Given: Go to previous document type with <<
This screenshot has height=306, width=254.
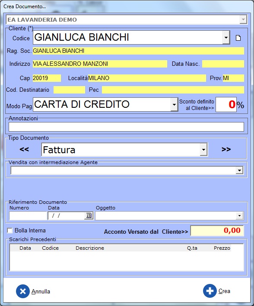Looking at the screenshot, I should tap(24, 149).
